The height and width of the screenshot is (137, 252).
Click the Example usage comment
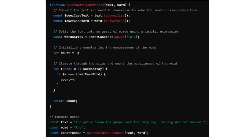click(x=64, y=117)
